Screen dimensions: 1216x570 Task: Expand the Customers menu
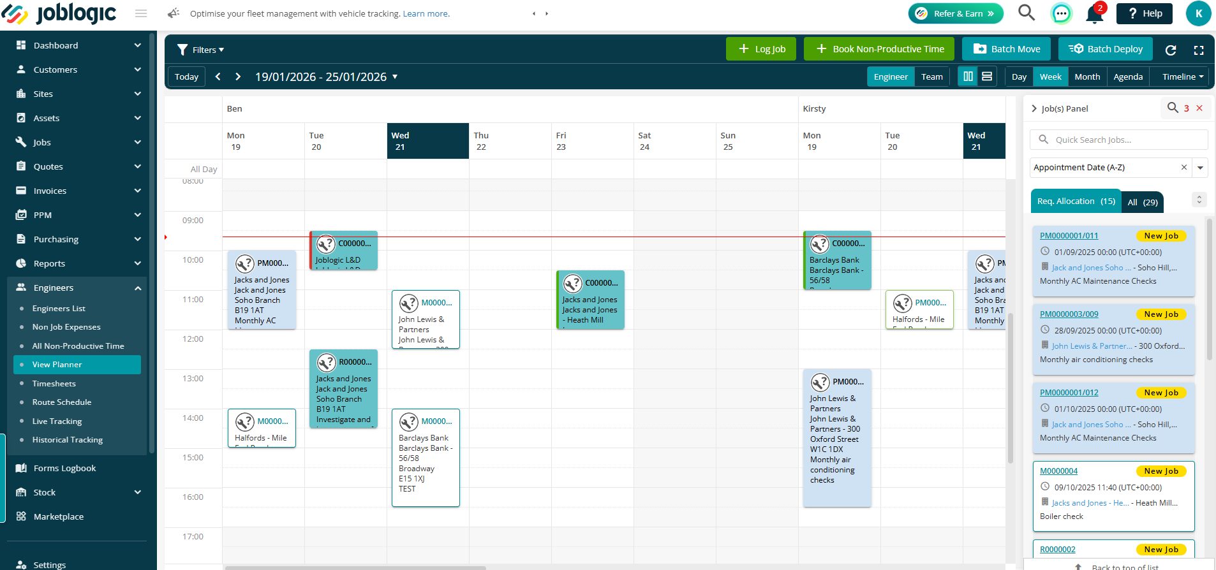click(78, 69)
